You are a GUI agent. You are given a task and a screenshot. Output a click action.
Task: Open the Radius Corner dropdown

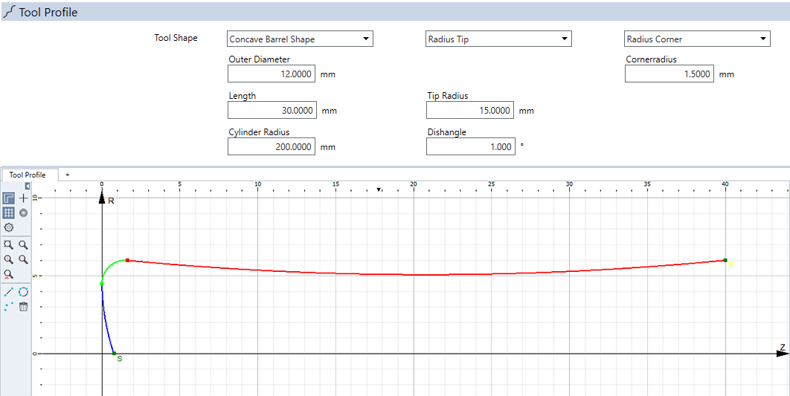(x=696, y=39)
